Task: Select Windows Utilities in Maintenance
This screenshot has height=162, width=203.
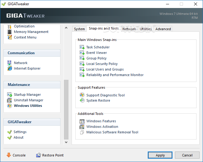Action: pos(28,106)
